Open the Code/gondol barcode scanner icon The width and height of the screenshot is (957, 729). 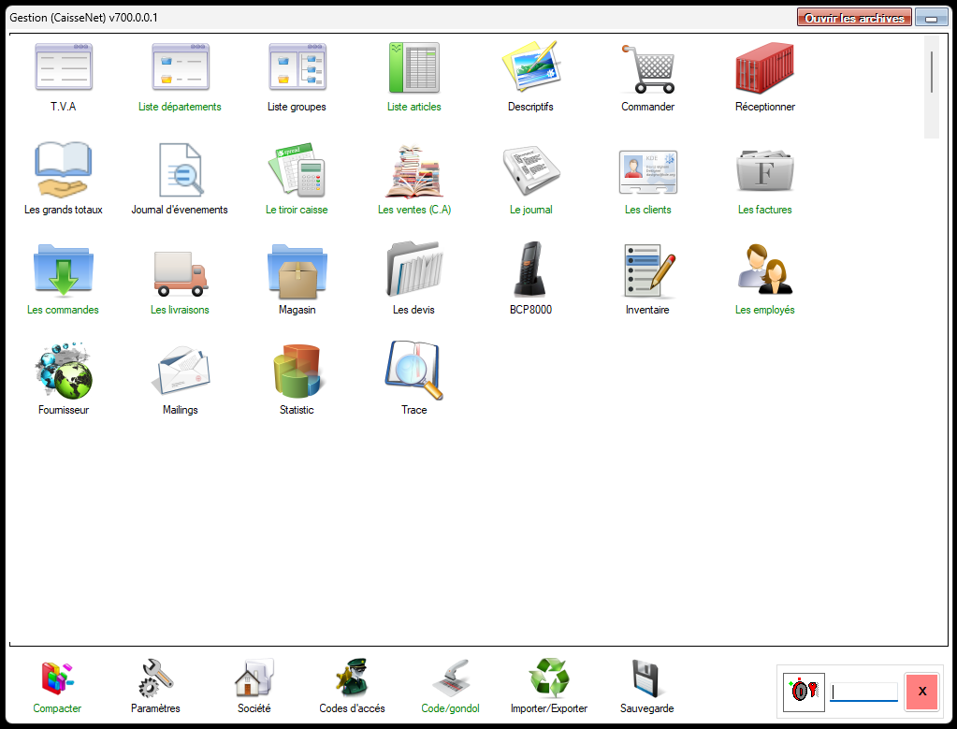coord(450,678)
